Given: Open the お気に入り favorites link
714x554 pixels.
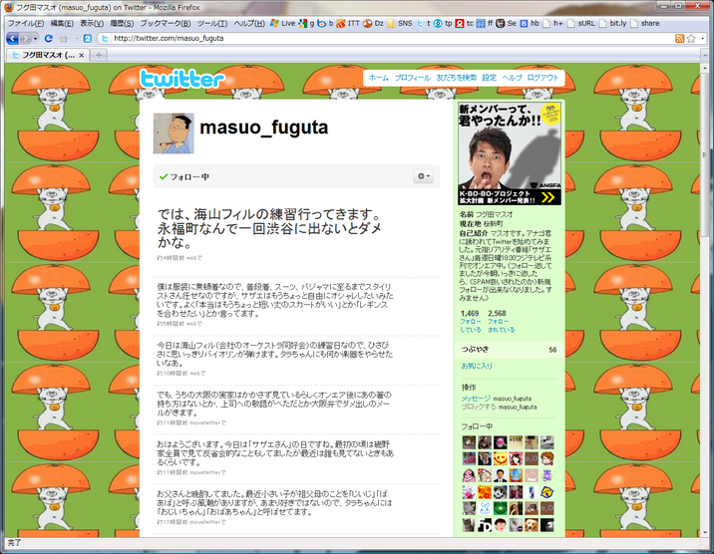Looking at the screenshot, I should pyautogui.click(x=477, y=366).
